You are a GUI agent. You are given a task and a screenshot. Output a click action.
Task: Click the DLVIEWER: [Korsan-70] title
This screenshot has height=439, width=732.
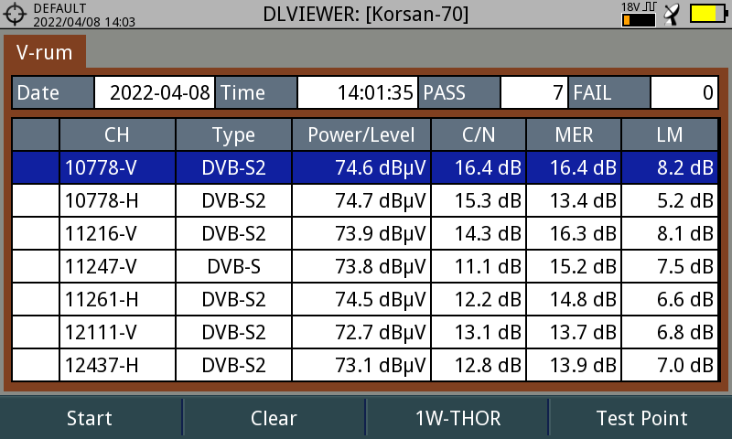tap(365, 14)
